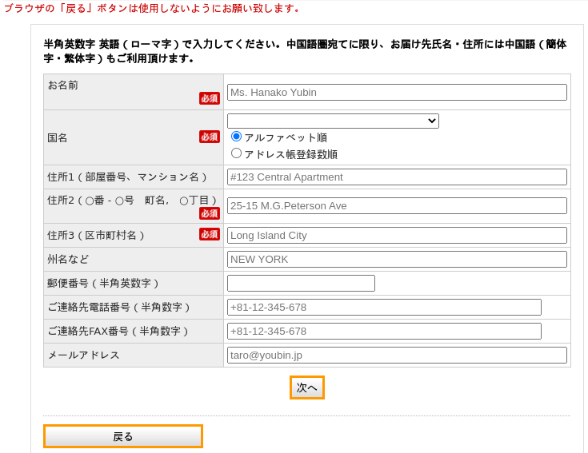The image size is (588, 453).
Task: Click the FAX番号 input field
Action: pyautogui.click(x=384, y=332)
